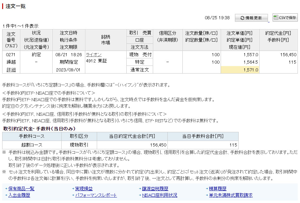Click the spreadsheet icon on CSVで保存
The image size is (300, 203).
[x=276, y=17]
